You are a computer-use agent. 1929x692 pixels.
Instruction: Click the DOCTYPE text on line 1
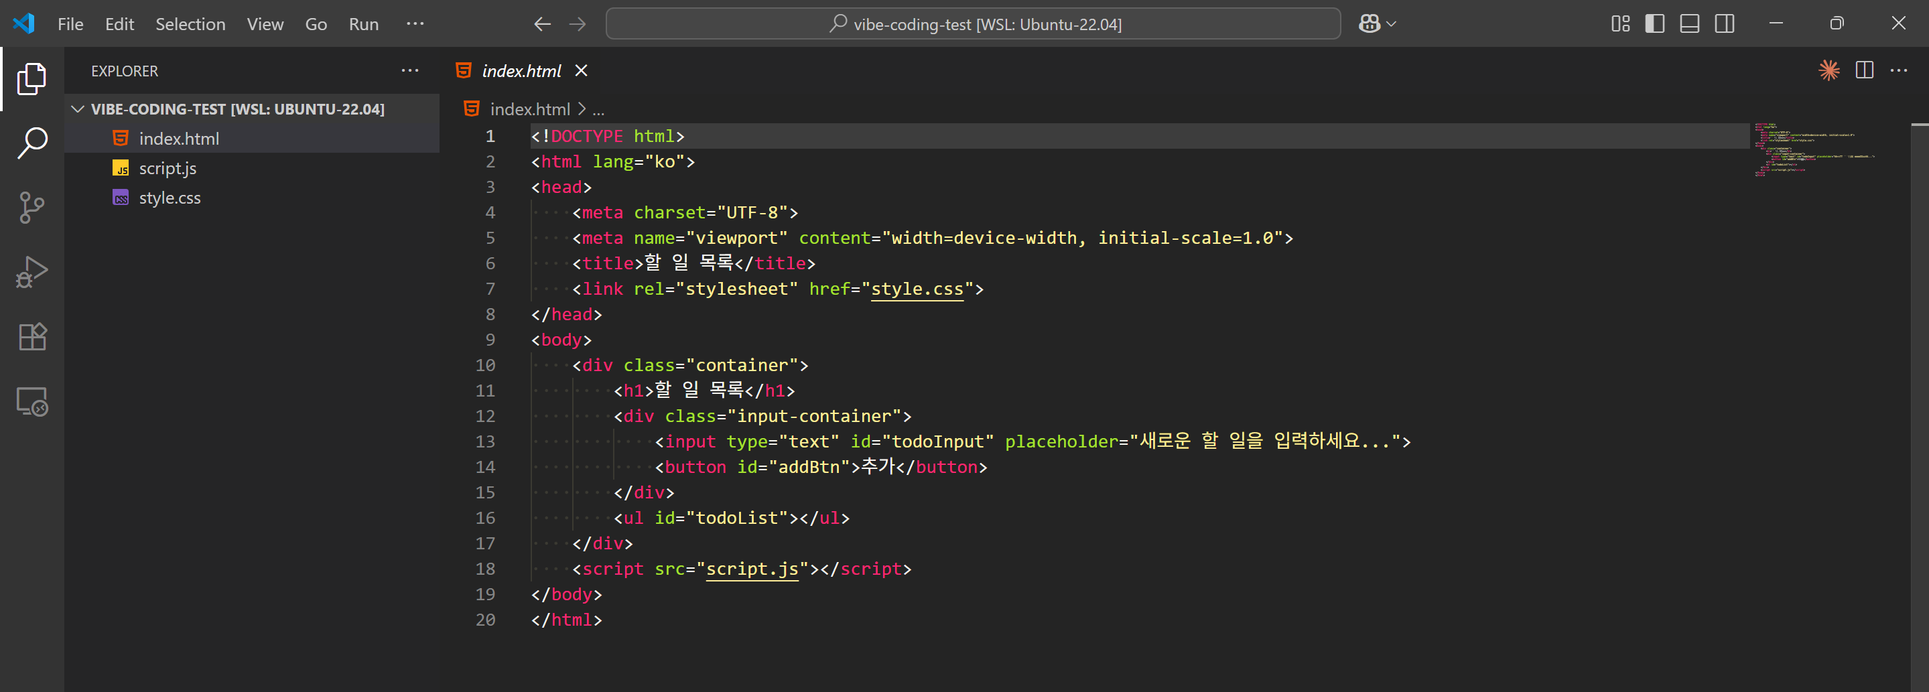tap(587, 136)
